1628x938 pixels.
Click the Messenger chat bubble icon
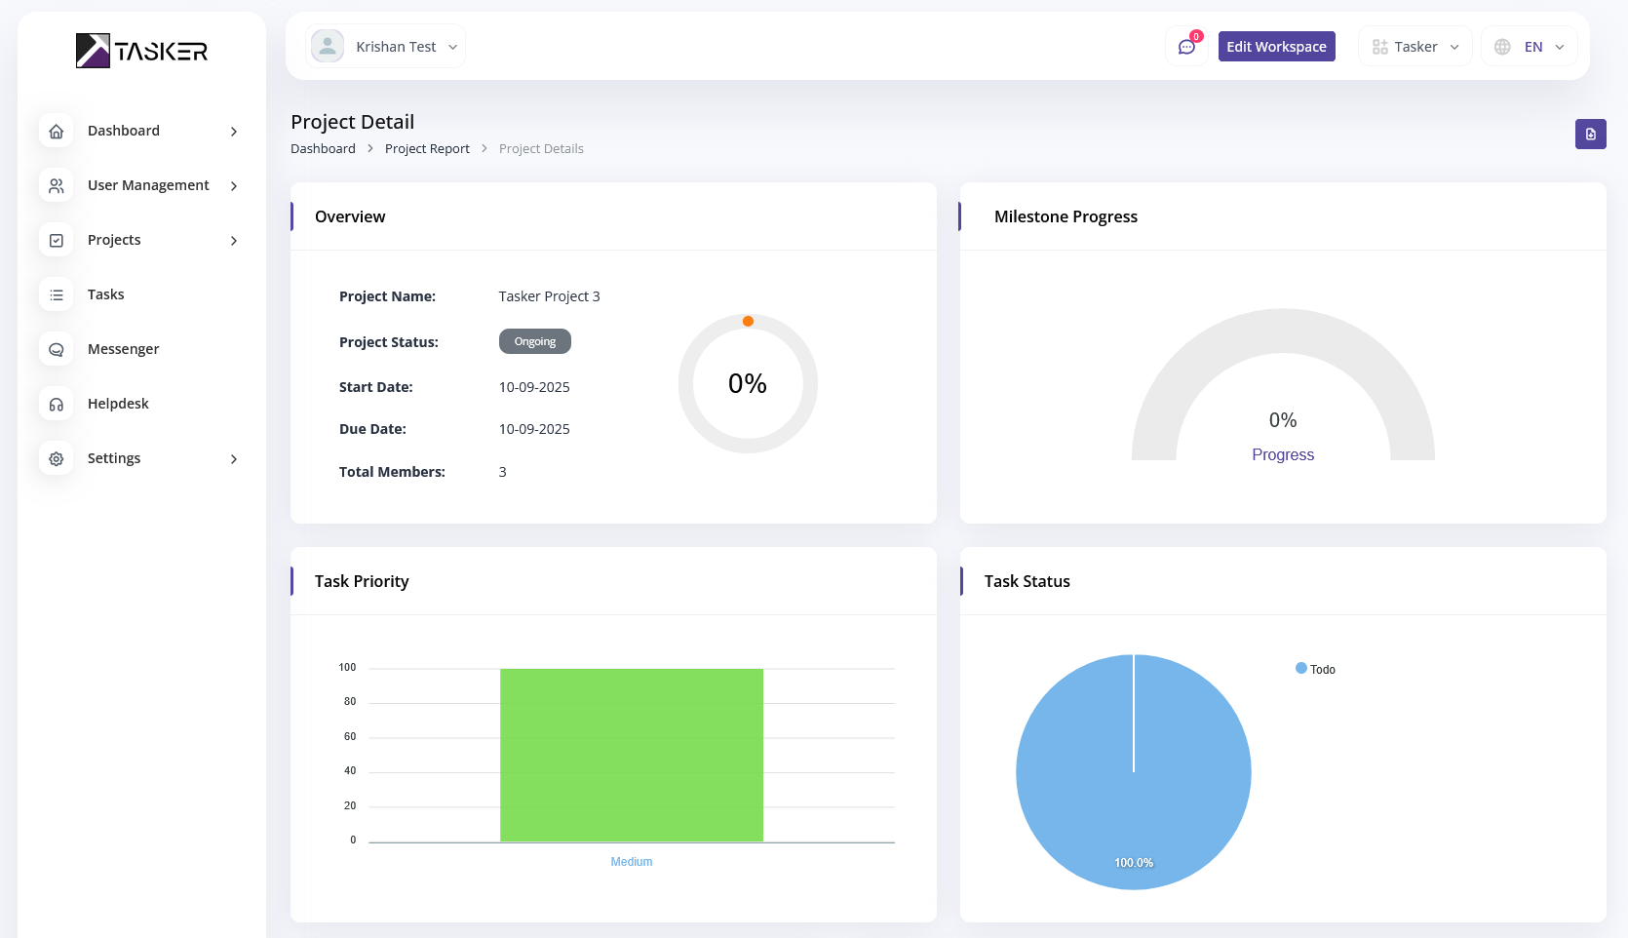point(57,350)
